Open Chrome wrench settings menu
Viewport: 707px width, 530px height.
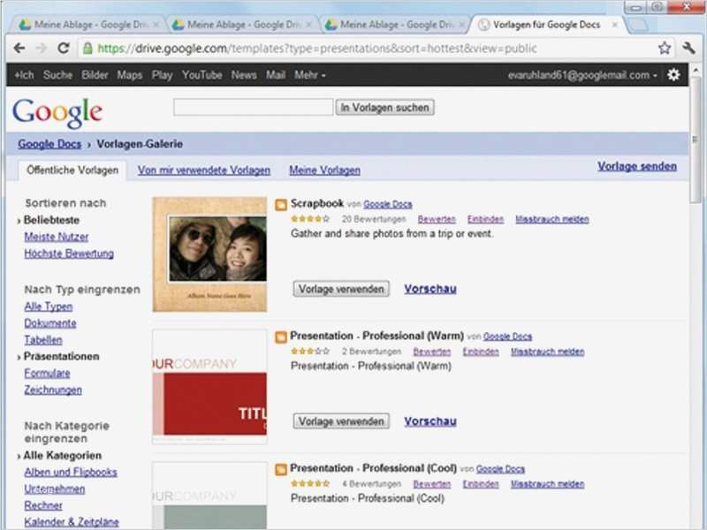pyautogui.click(x=688, y=49)
